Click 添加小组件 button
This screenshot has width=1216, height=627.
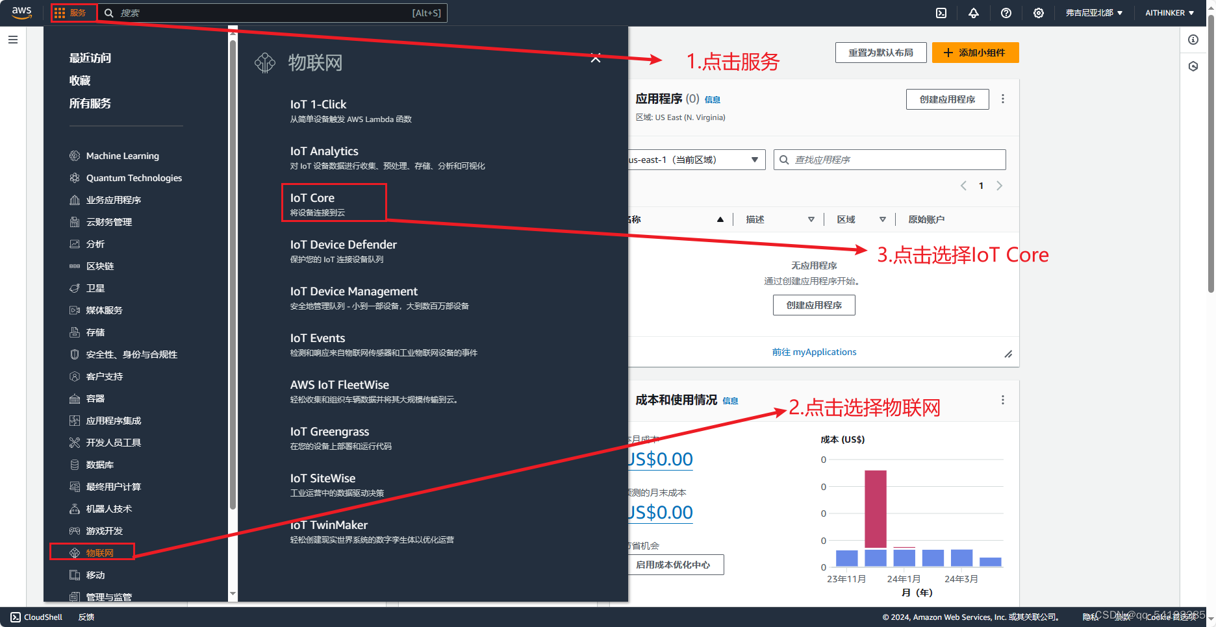tap(975, 53)
